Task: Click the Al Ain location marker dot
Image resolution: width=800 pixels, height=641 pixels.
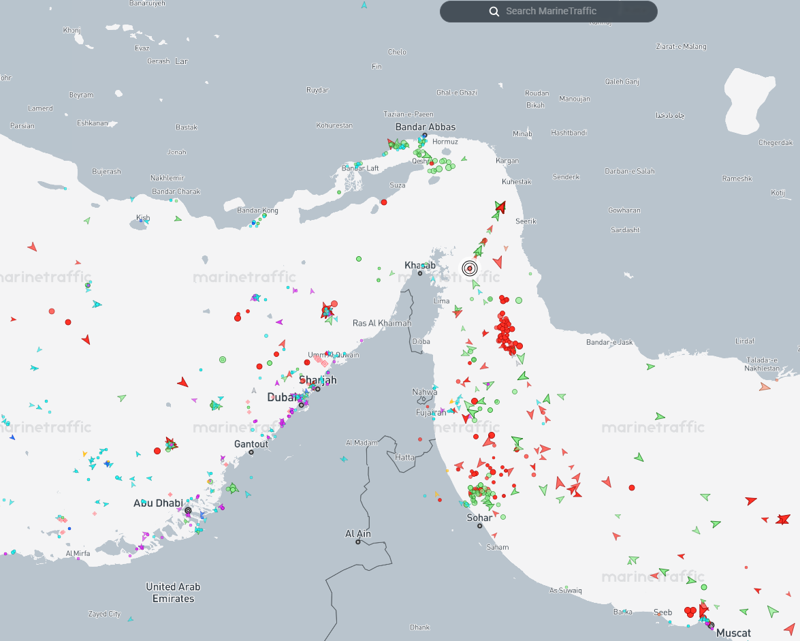Action: 357,542
